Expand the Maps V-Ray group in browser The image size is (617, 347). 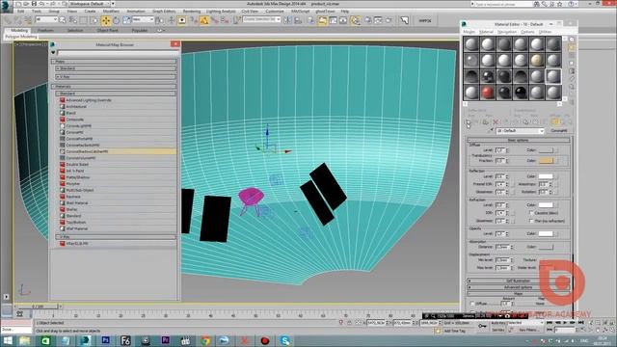click(x=116, y=77)
